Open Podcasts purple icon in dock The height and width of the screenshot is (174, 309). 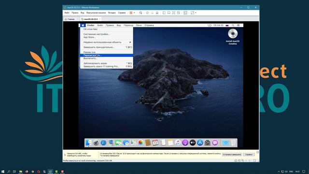pyautogui.click(x=185, y=143)
